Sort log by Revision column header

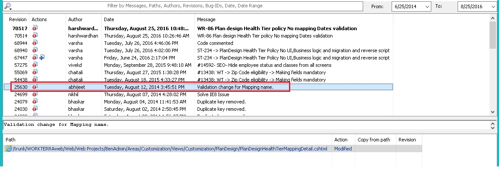pyautogui.click(x=18, y=19)
